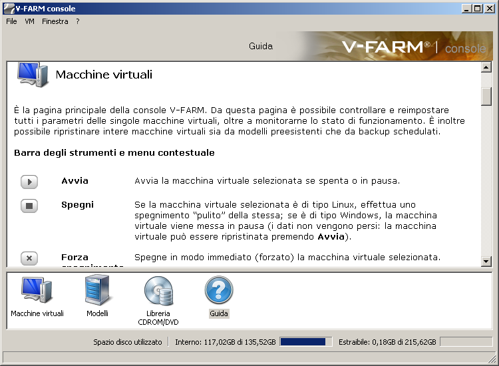The image size is (499, 366).
Task: Click the Avvia play button icon
Action: point(29,182)
